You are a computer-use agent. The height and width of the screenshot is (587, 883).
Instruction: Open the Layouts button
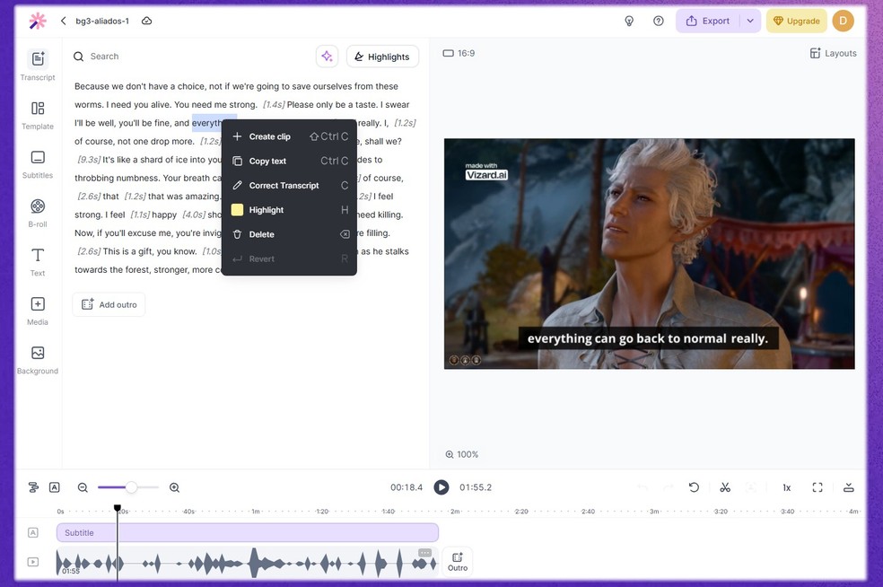(x=834, y=54)
